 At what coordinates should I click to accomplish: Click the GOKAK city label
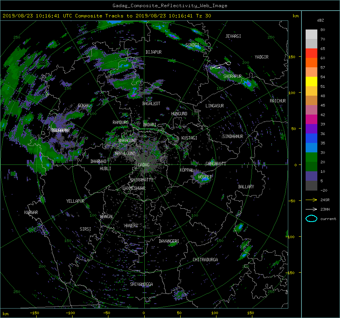point(84,105)
